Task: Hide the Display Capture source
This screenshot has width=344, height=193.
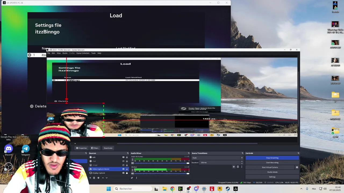Action: (x=123, y=173)
